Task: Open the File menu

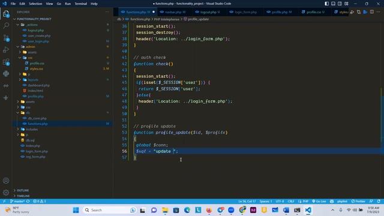Action: point(13,4)
